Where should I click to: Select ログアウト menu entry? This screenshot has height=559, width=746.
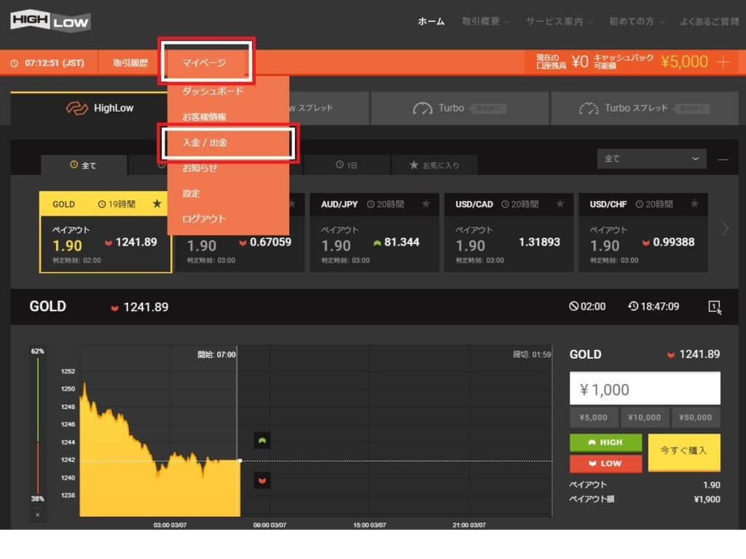[x=204, y=219]
